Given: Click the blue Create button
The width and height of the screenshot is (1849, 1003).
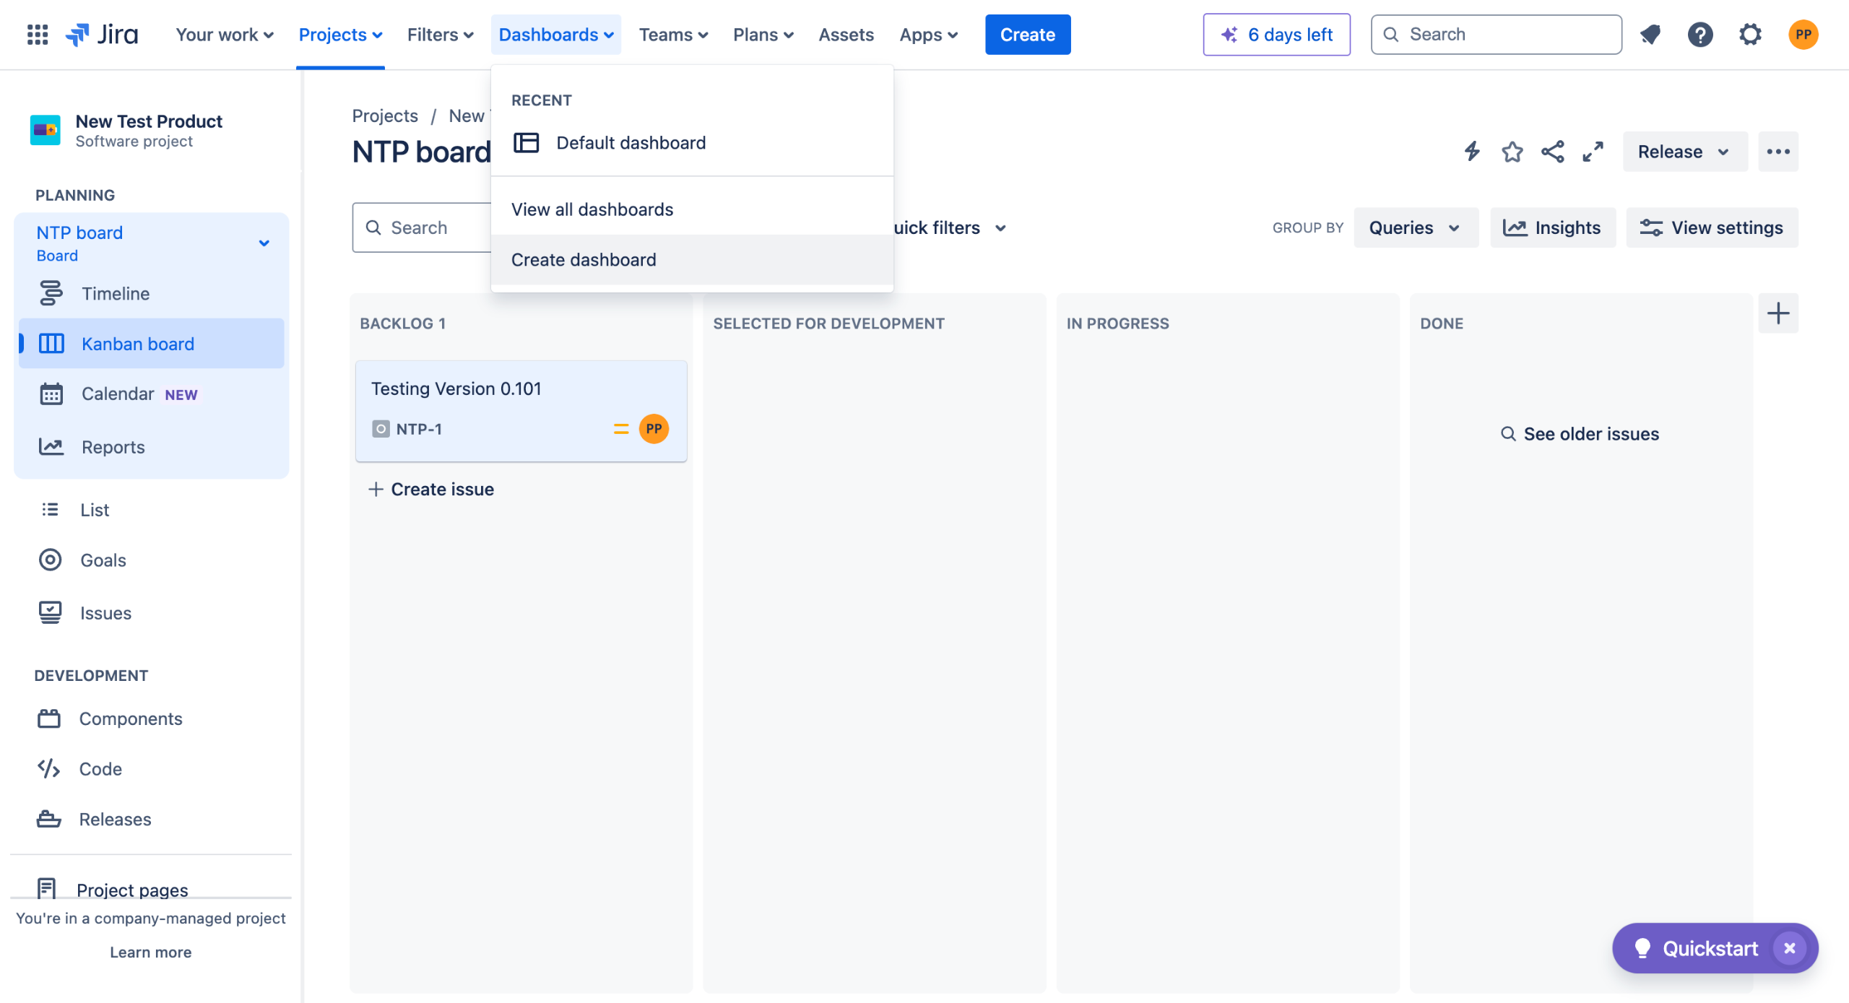Looking at the screenshot, I should pyautogui.click(x=1027, y=35).
